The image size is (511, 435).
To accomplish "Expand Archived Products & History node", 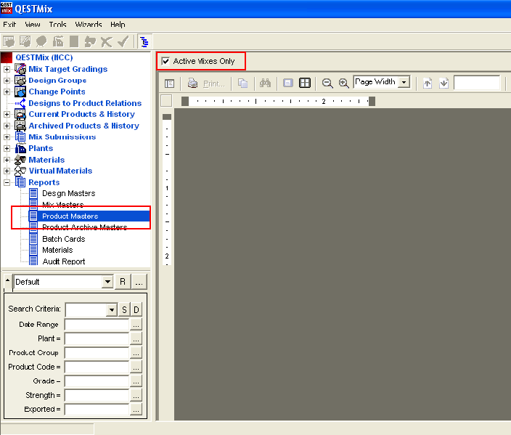I will coord(7,126).
